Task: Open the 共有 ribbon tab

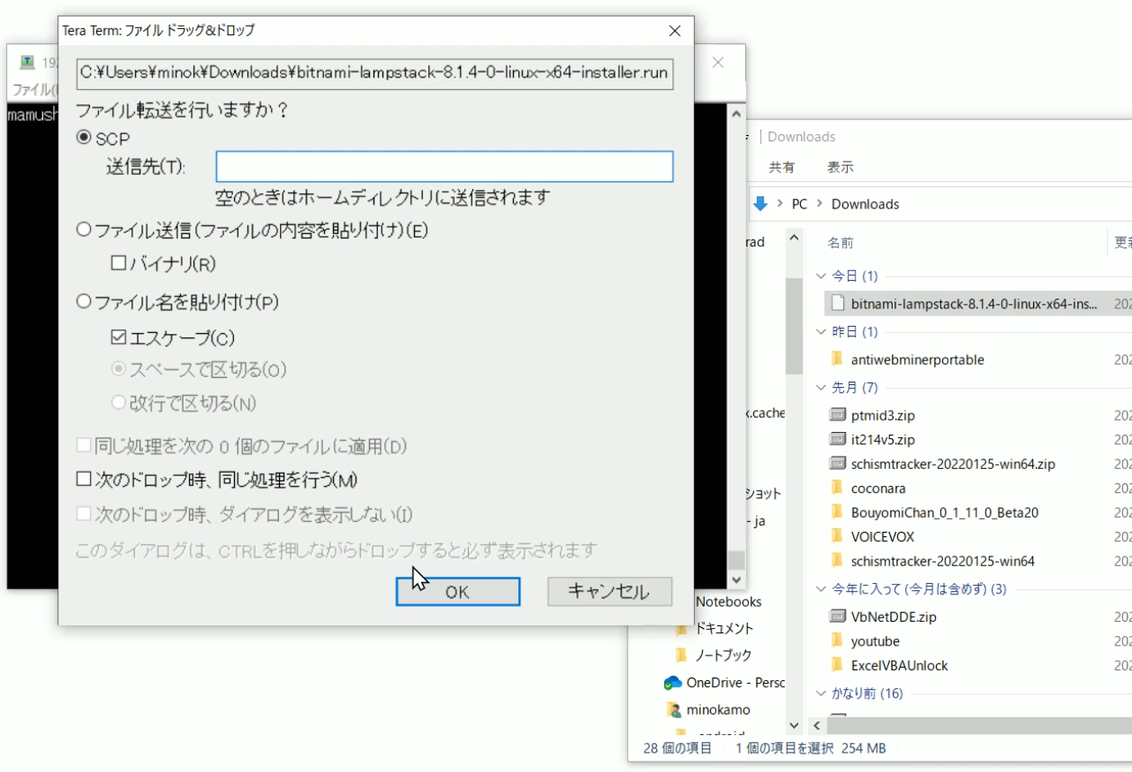Action: [781, 167]
